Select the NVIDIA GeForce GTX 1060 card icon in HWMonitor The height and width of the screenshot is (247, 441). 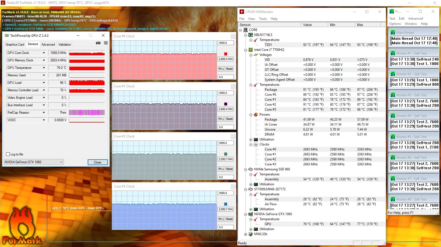(x=251, y=214)
